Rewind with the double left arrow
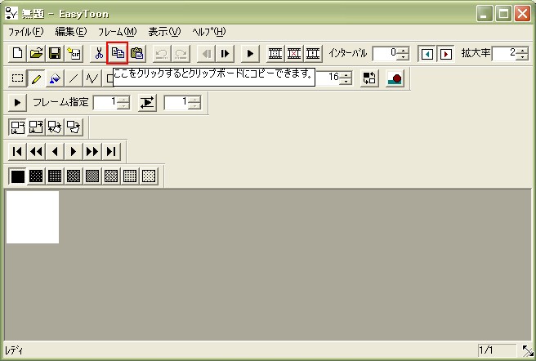 [36, 151]
